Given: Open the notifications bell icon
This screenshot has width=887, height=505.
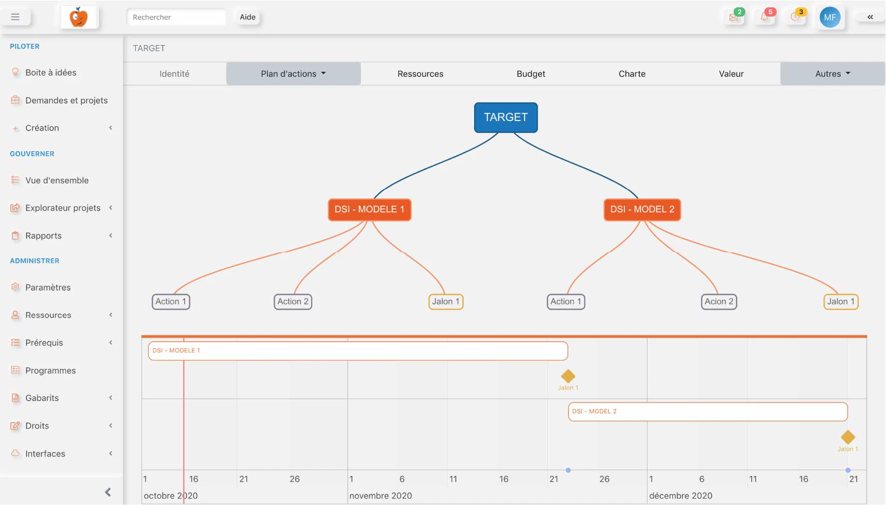Looking at the screenshot, I should [x=765, y=17].
